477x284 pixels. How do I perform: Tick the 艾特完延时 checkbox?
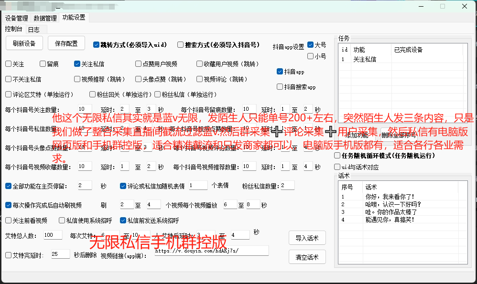pyautogui.click(x=8, y=255)
